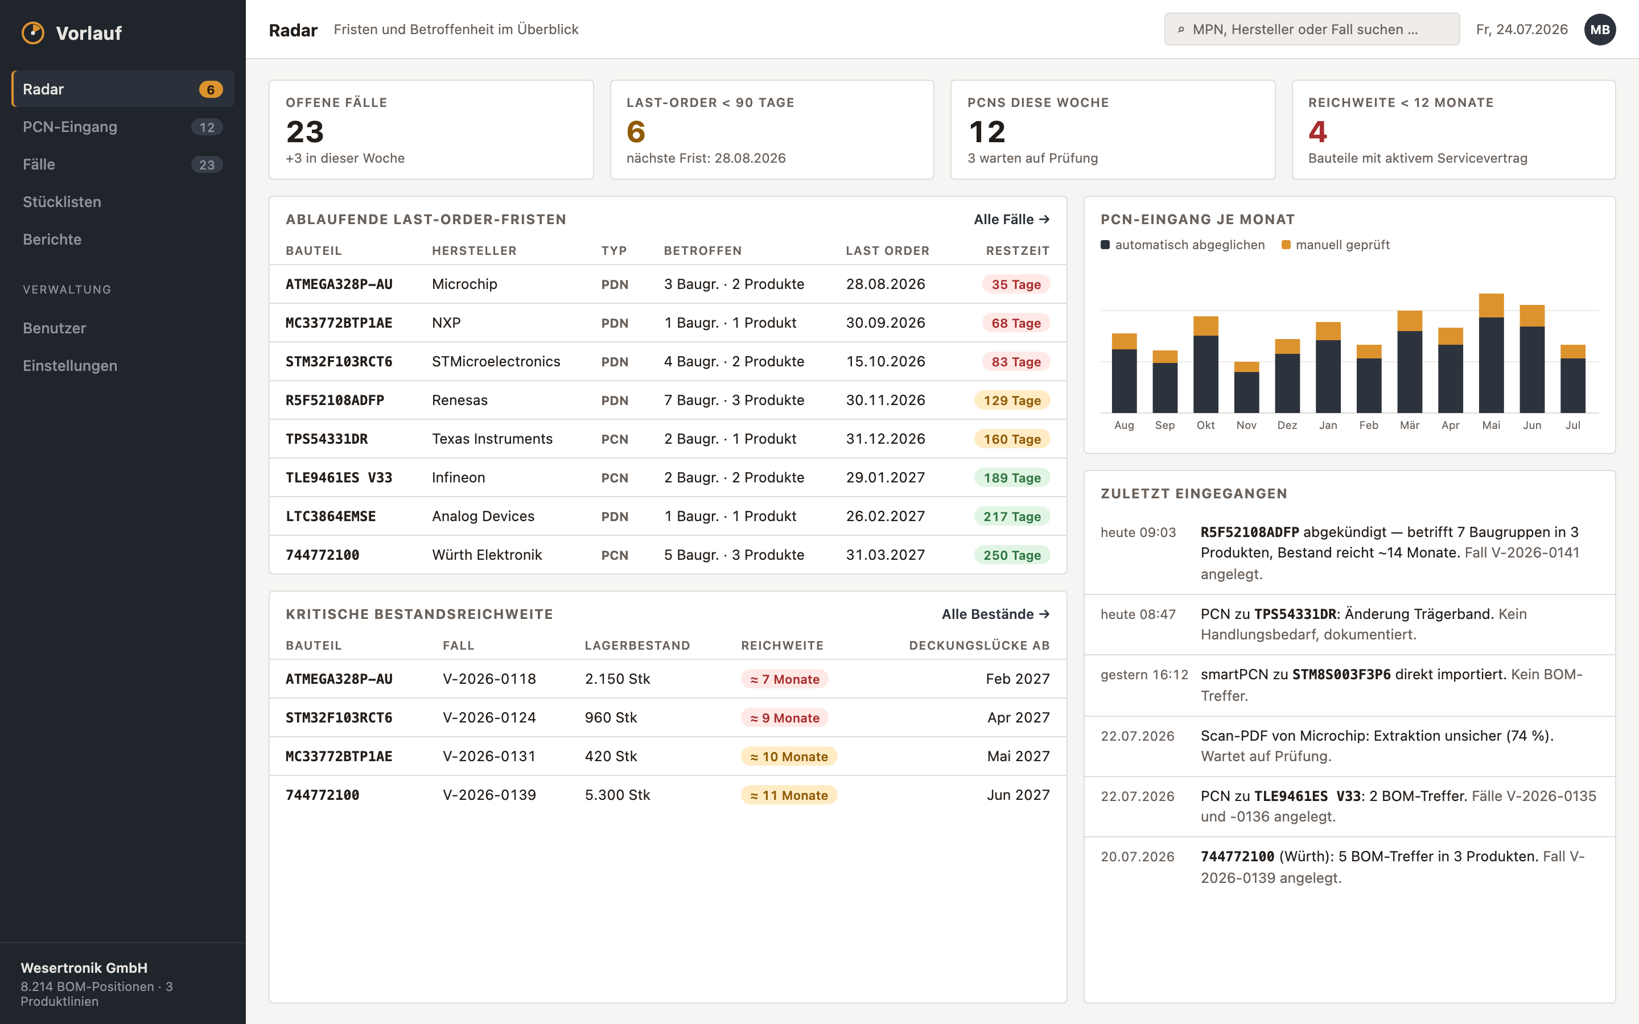The width and height of the screenshot is (1639, 1024).
Task: Click the Mai bar in the chart
Action: 1490,353
